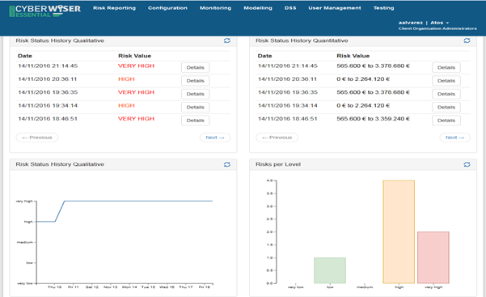Open the DSS menu
The height and width of the screenshot is (297, 486).
290,8
